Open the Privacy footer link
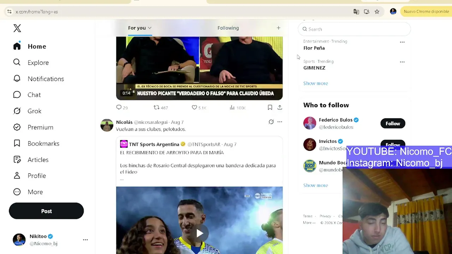Image resolution: width=452 pixels, height=254 pixels. tap(325, 216)
